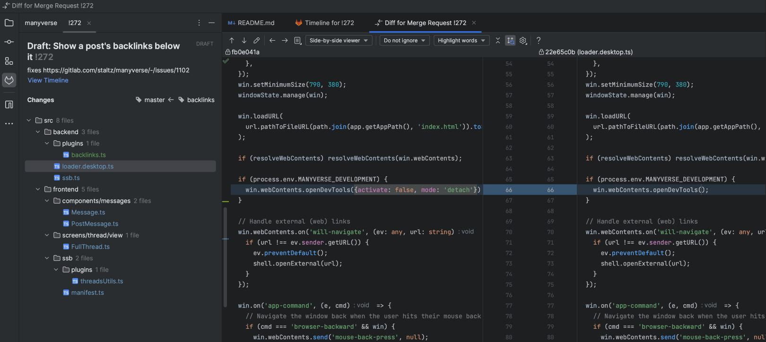Jump to the next difference arrow
The width and height of the screenshot is (766, 342).
tap(244, 41)
